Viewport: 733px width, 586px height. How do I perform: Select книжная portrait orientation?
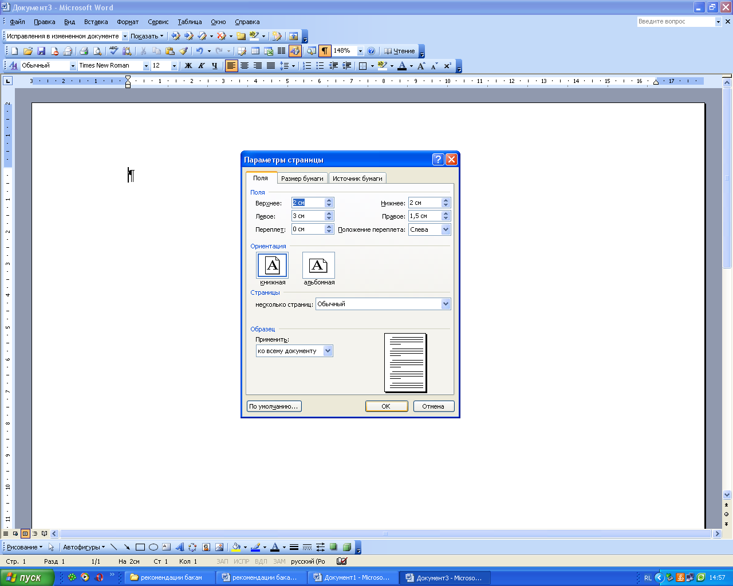[x=273, y=265]
